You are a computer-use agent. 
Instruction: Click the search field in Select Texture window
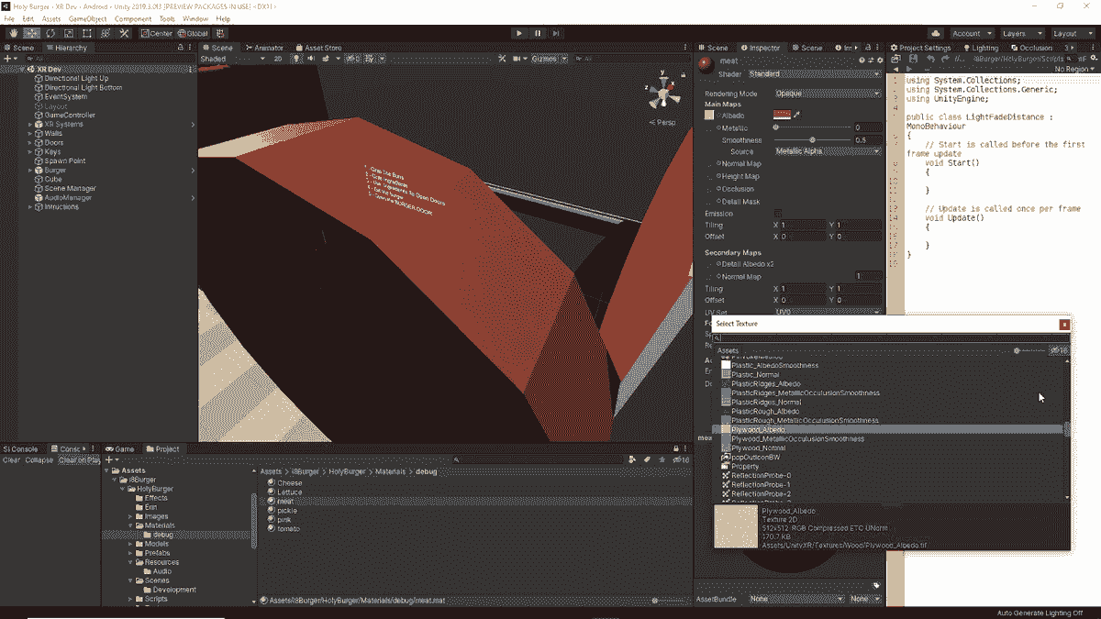pyautogui.click(x=890, y=337)
